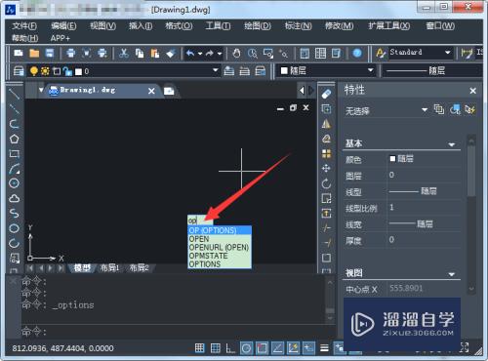Toggle the layer on/off lightbulb

(x=33, y=71)
